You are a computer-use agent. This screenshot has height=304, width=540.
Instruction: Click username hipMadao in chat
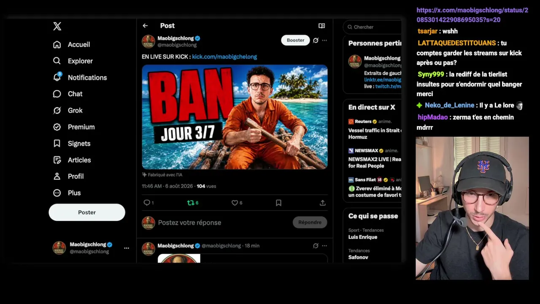[x=433, y=117]
